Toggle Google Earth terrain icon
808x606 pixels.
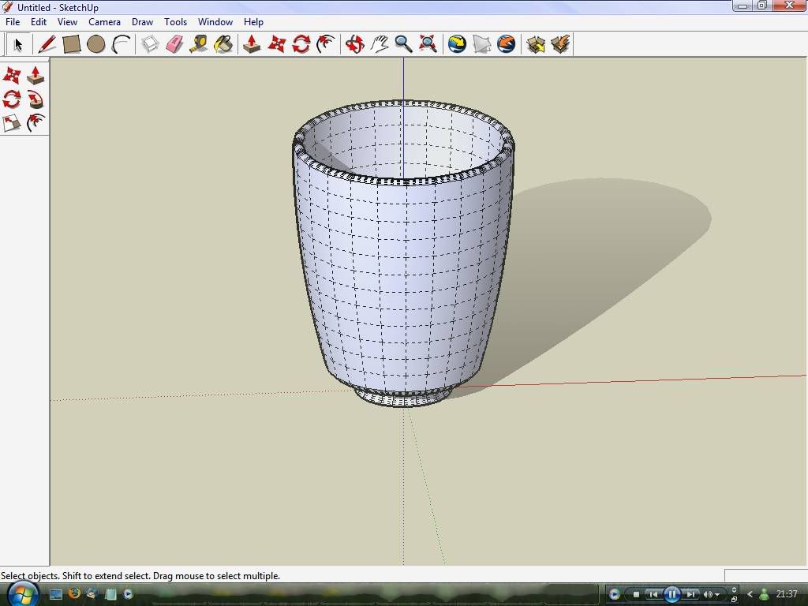pyautogui.click(x=482, y=44)
